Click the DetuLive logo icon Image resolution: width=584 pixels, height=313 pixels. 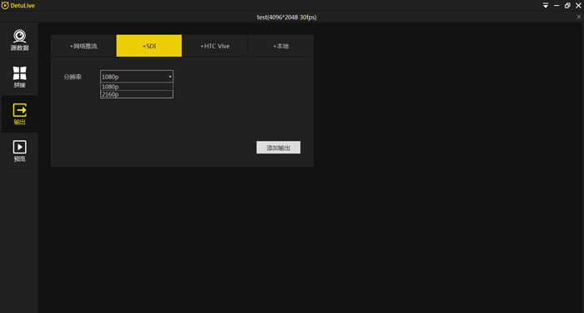(5, 6)
